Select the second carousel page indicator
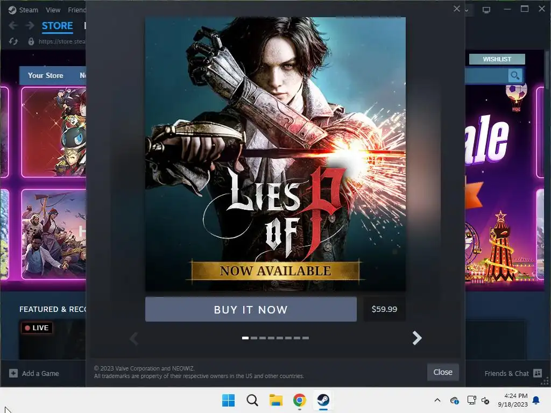The height and width of the screenshot is (413, 551). 254,338
